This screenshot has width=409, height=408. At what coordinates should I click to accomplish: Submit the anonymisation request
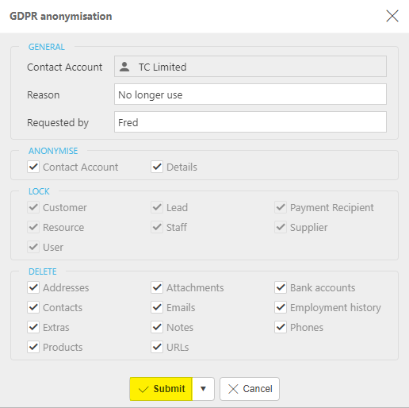click(161, 389)
